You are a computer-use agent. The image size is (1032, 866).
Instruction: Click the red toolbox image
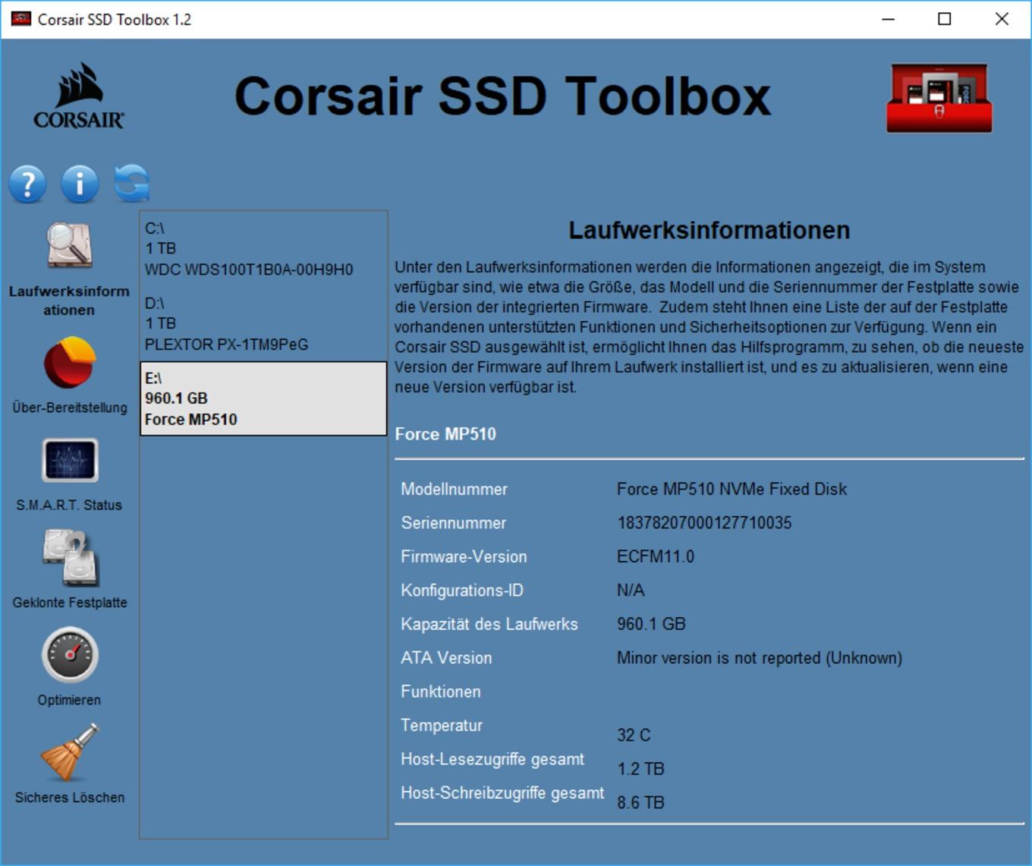(939, 98)
